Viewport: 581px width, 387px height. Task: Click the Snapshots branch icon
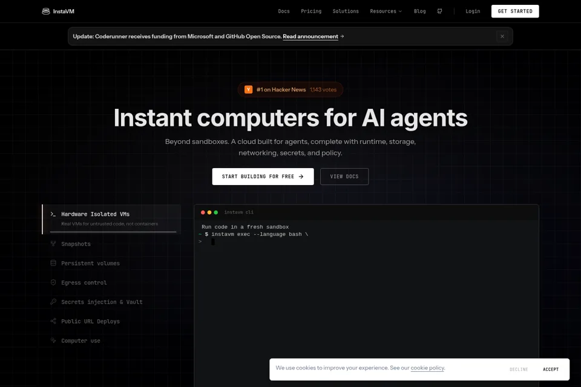point(53,244)
